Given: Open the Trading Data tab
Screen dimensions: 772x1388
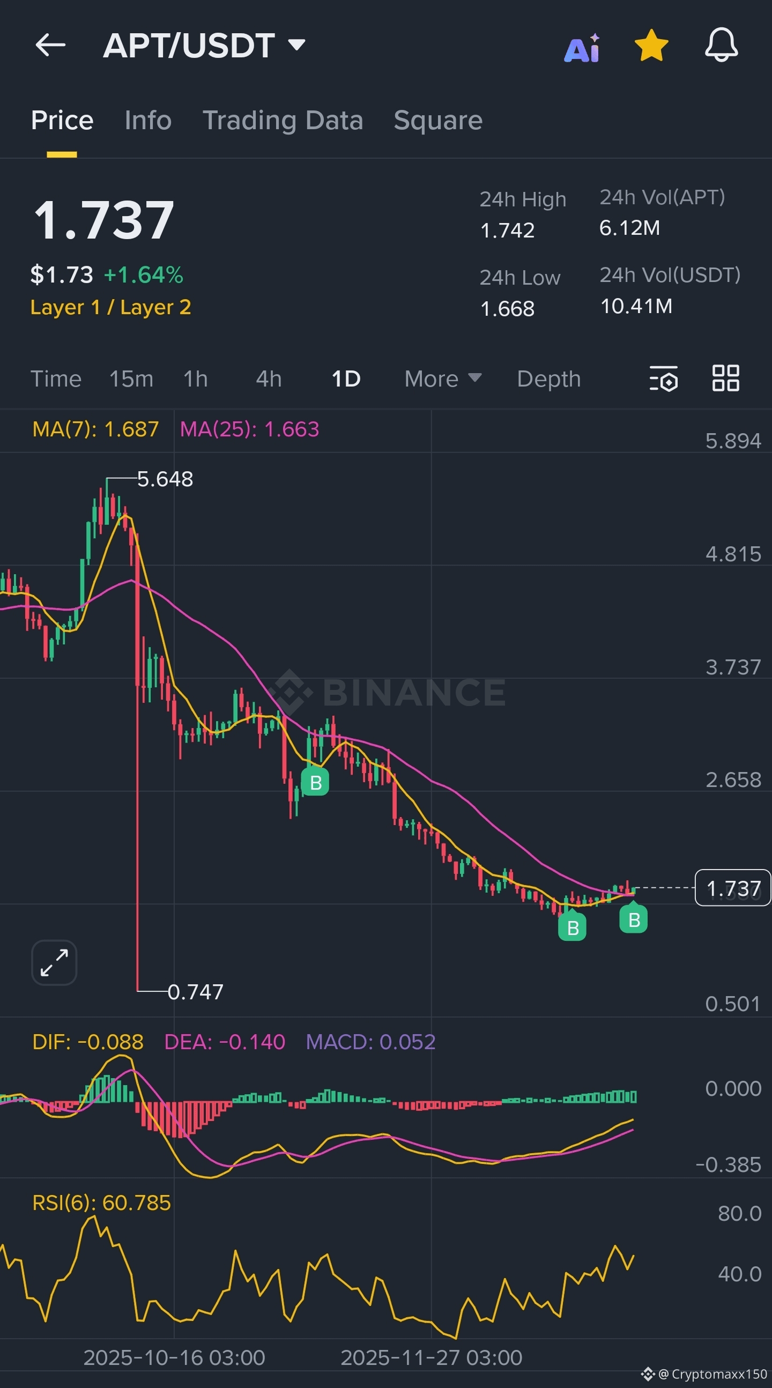Looking at the screenshot, I should tap(283, 120).
